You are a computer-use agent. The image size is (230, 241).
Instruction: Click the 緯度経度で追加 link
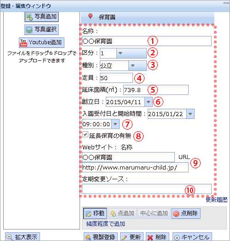105,223
